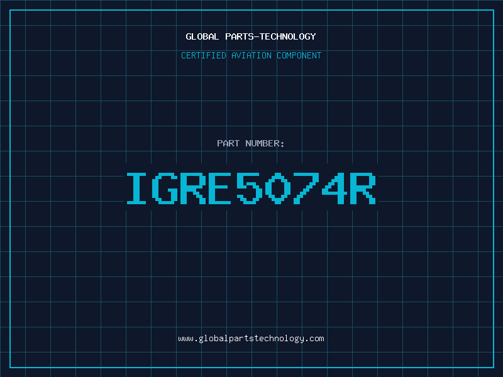Click the full IGRE5074R part number
Viewport: 503px width, 377px height.
(x=251, y=188)
